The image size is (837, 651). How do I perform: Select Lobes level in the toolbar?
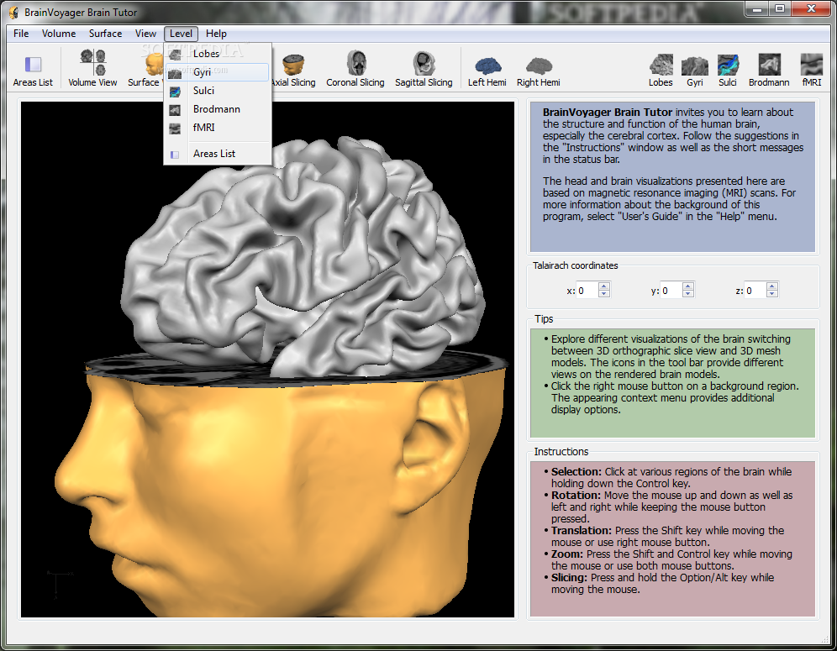pyautogui.click(x=661, y=70)
